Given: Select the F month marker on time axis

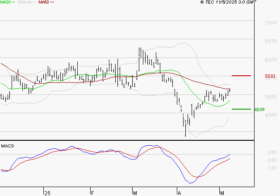Looking at the screenshot, I should pyautogui.click(x=92, y=192).
